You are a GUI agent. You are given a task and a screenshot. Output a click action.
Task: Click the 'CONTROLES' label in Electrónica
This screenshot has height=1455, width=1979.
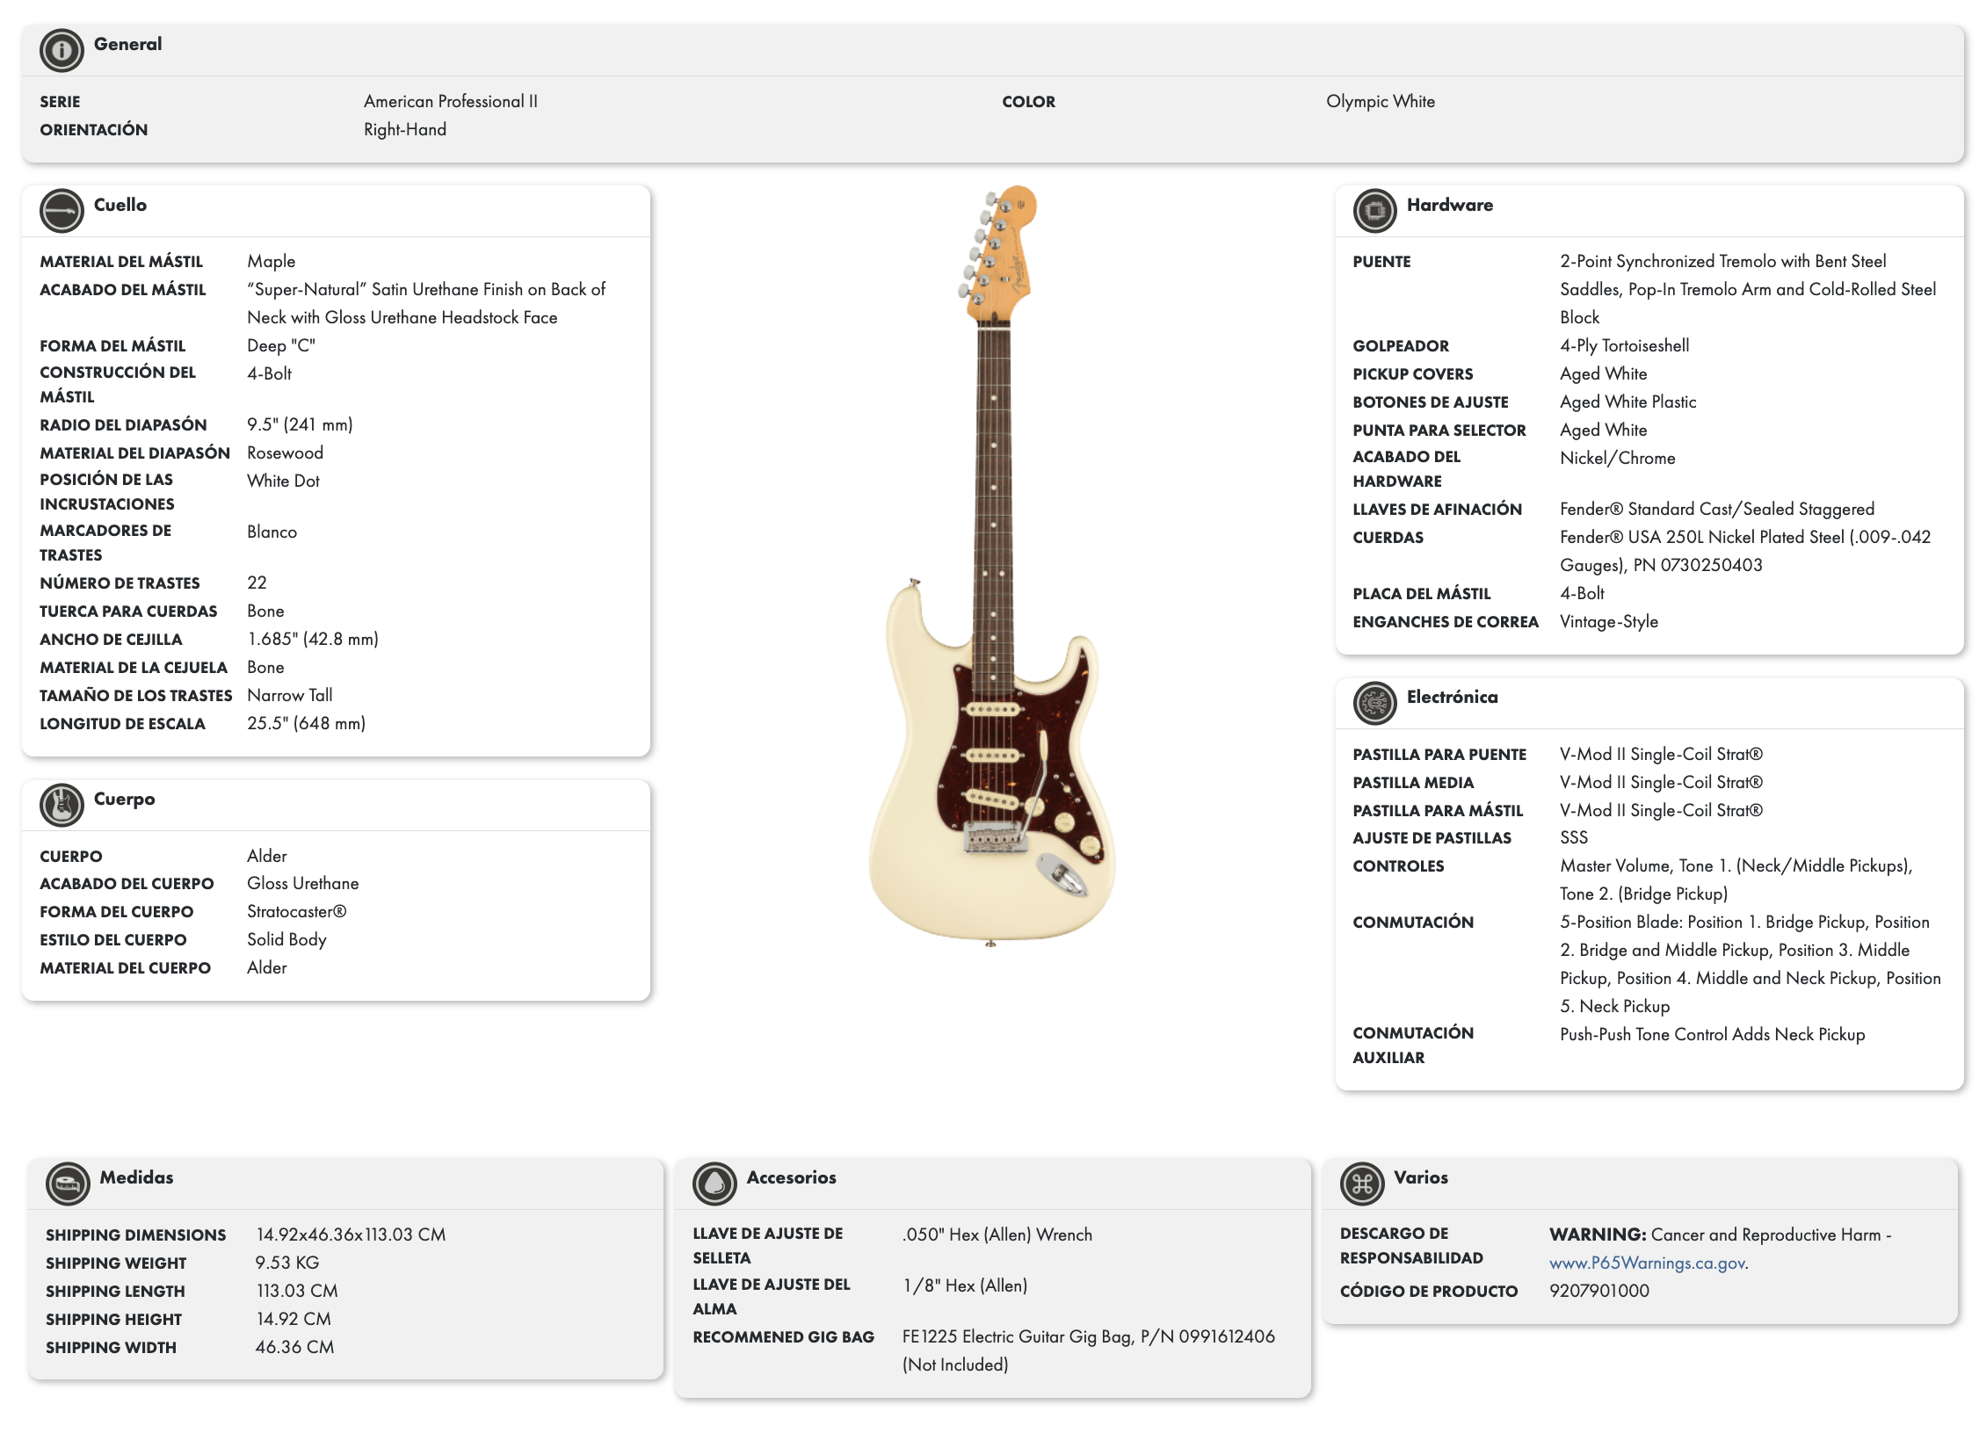coord(1398,866)
